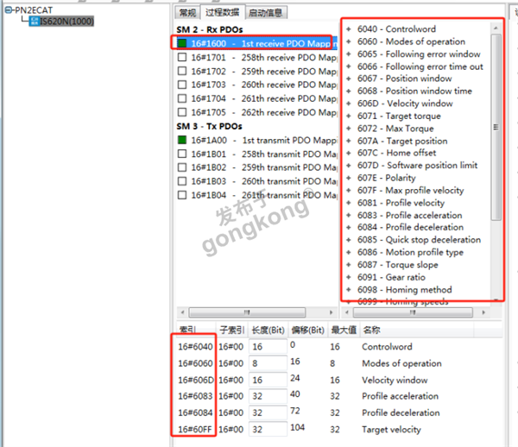
Task: Expand the 6067 - Position window entry
Action: pos(349,79)
